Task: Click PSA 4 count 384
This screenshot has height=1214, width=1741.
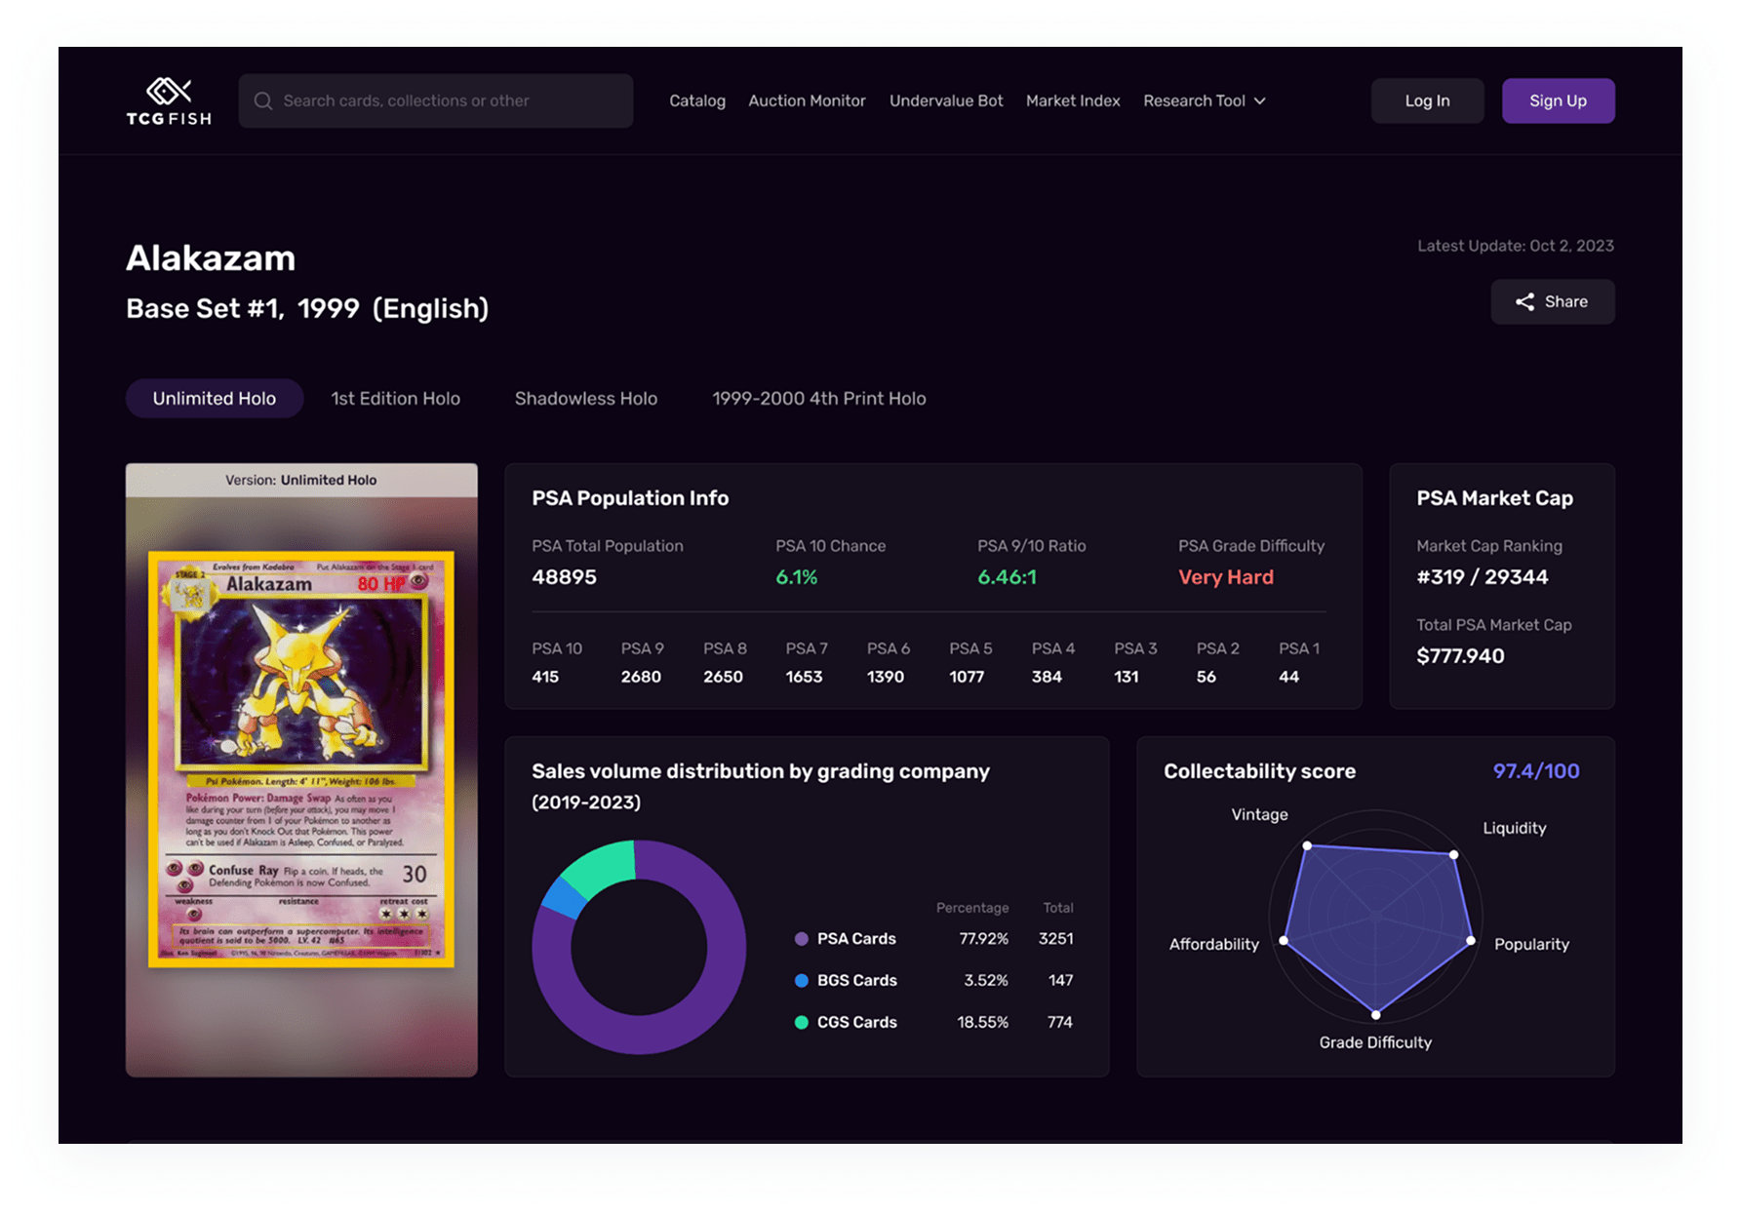Action: (1047, 677)
